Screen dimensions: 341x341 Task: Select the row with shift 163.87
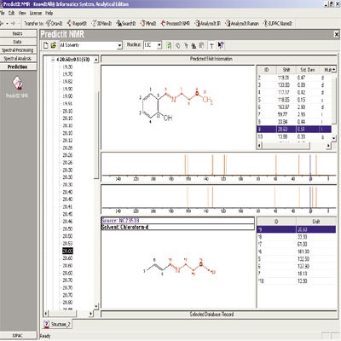point(294,107)
